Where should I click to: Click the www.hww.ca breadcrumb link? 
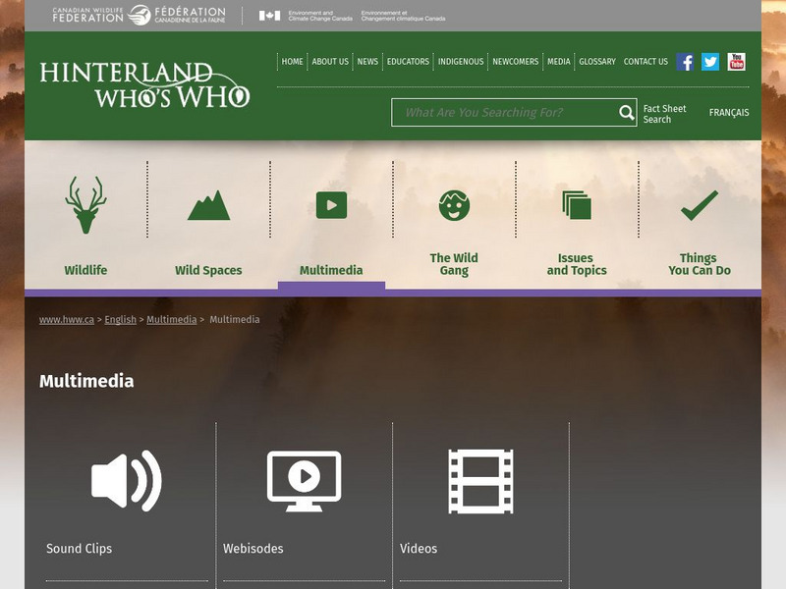[x=67, y=320]
